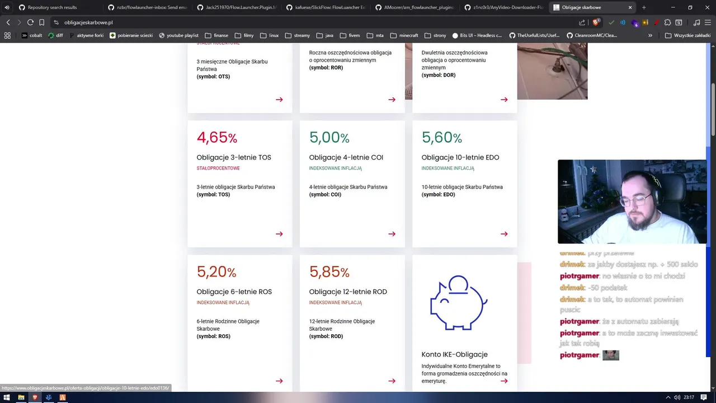Open the Brave Shields lion icon
Viewport: 716px width, 403px height.
596,22
